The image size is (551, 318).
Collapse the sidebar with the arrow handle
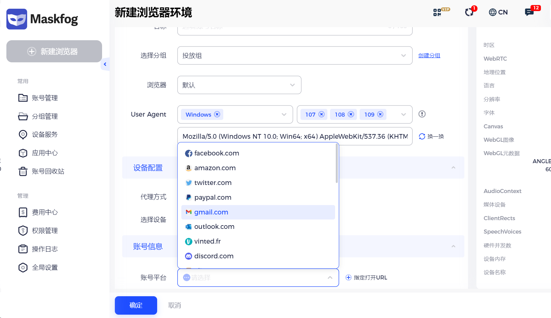click(105, 64)
